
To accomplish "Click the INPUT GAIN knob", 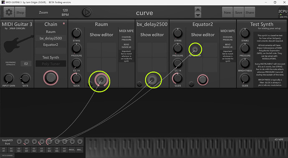I will pyautogui.click(x=8, y=78).
